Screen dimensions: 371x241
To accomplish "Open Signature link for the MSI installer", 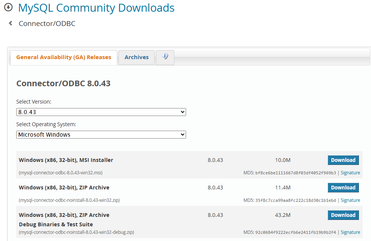I will click(350, 173).
